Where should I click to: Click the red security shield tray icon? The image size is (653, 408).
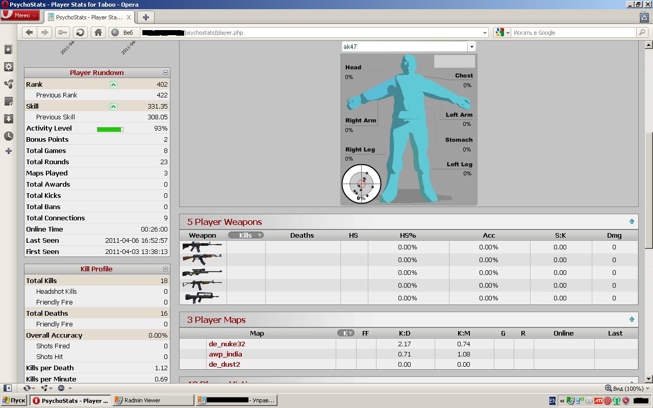(626, 401)
